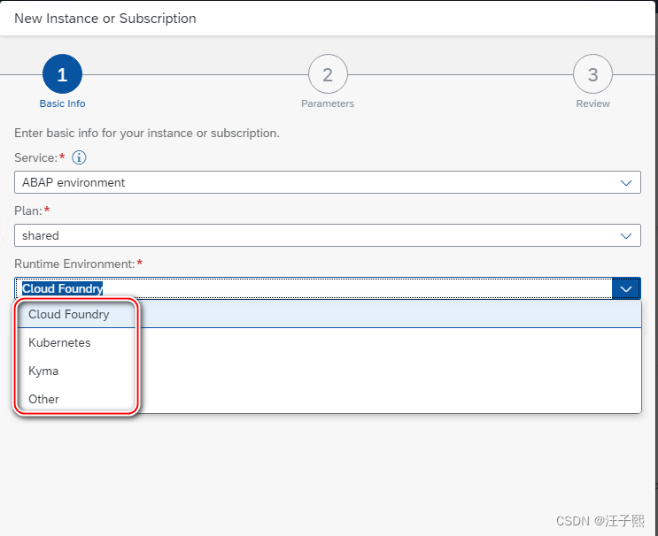Click the New Instance or Subscription title
This screenshot has width=658, height=536.
pos(105,19)
